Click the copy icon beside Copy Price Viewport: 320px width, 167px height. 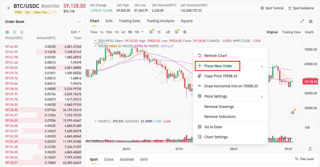pos(200,76)
